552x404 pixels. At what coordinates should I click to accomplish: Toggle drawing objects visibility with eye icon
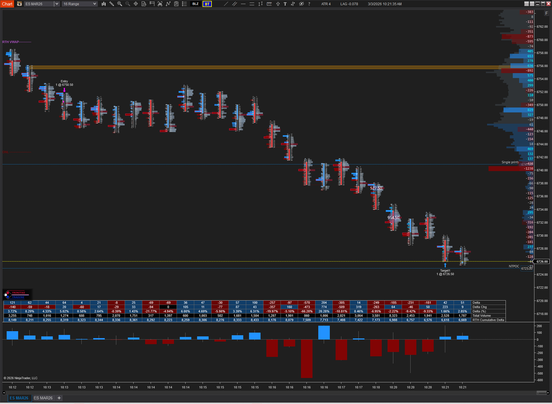[302, 4]
